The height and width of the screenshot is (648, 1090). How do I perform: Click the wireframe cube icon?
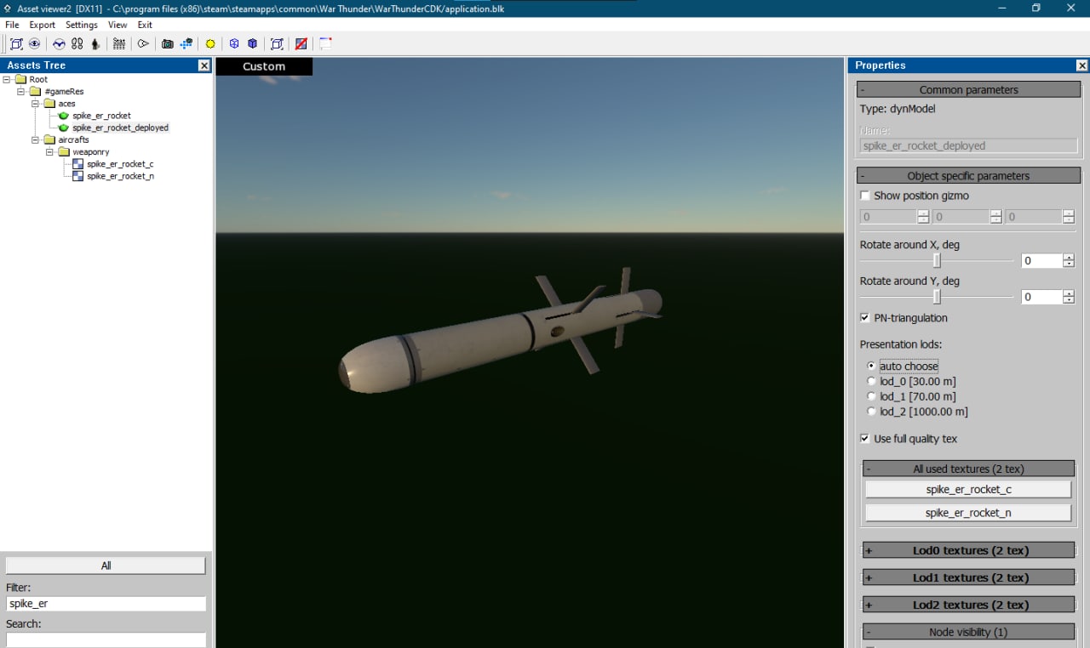[234, 43]
